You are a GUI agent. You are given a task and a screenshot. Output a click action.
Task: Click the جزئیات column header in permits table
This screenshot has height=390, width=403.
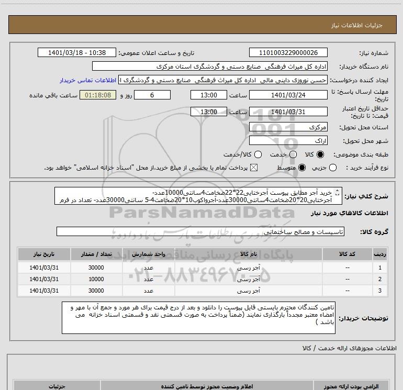tap(57, 386)
